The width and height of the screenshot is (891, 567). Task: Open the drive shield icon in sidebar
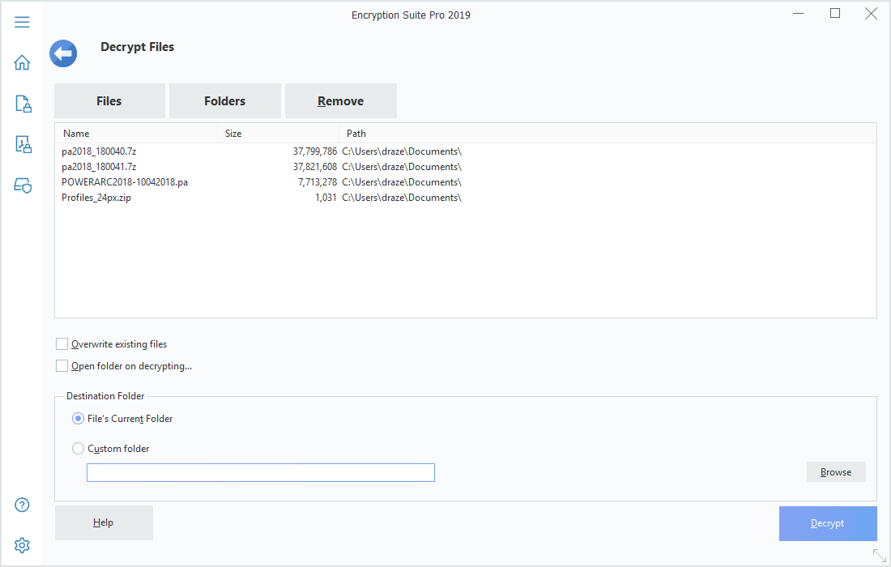pyautogui.click(x=23, y=185)
